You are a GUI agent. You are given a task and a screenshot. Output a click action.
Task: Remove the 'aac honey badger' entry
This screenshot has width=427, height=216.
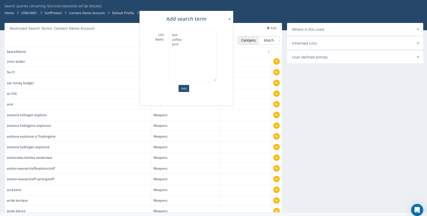coord(276,83)
